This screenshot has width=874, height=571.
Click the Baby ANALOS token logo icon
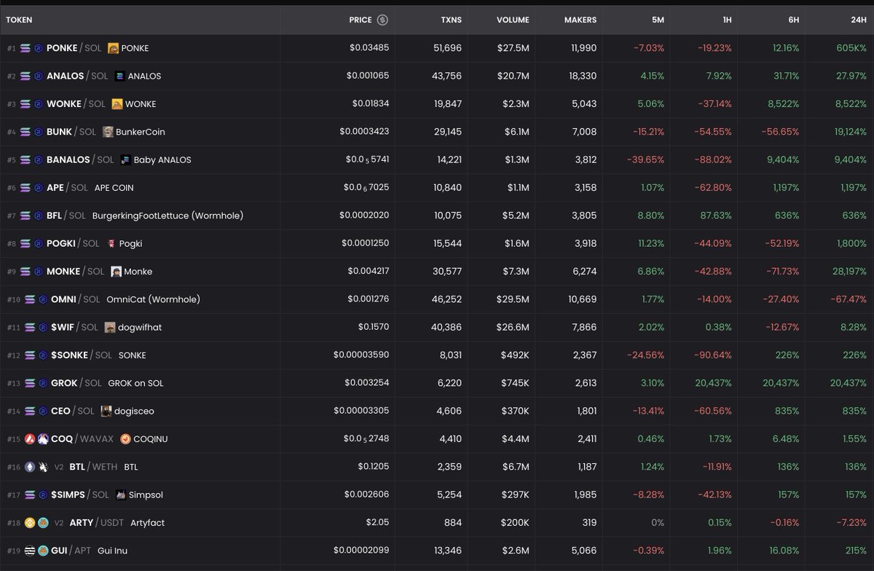pos(125,160)
